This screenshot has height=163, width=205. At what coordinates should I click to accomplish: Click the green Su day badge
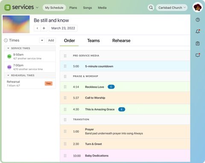9,56
